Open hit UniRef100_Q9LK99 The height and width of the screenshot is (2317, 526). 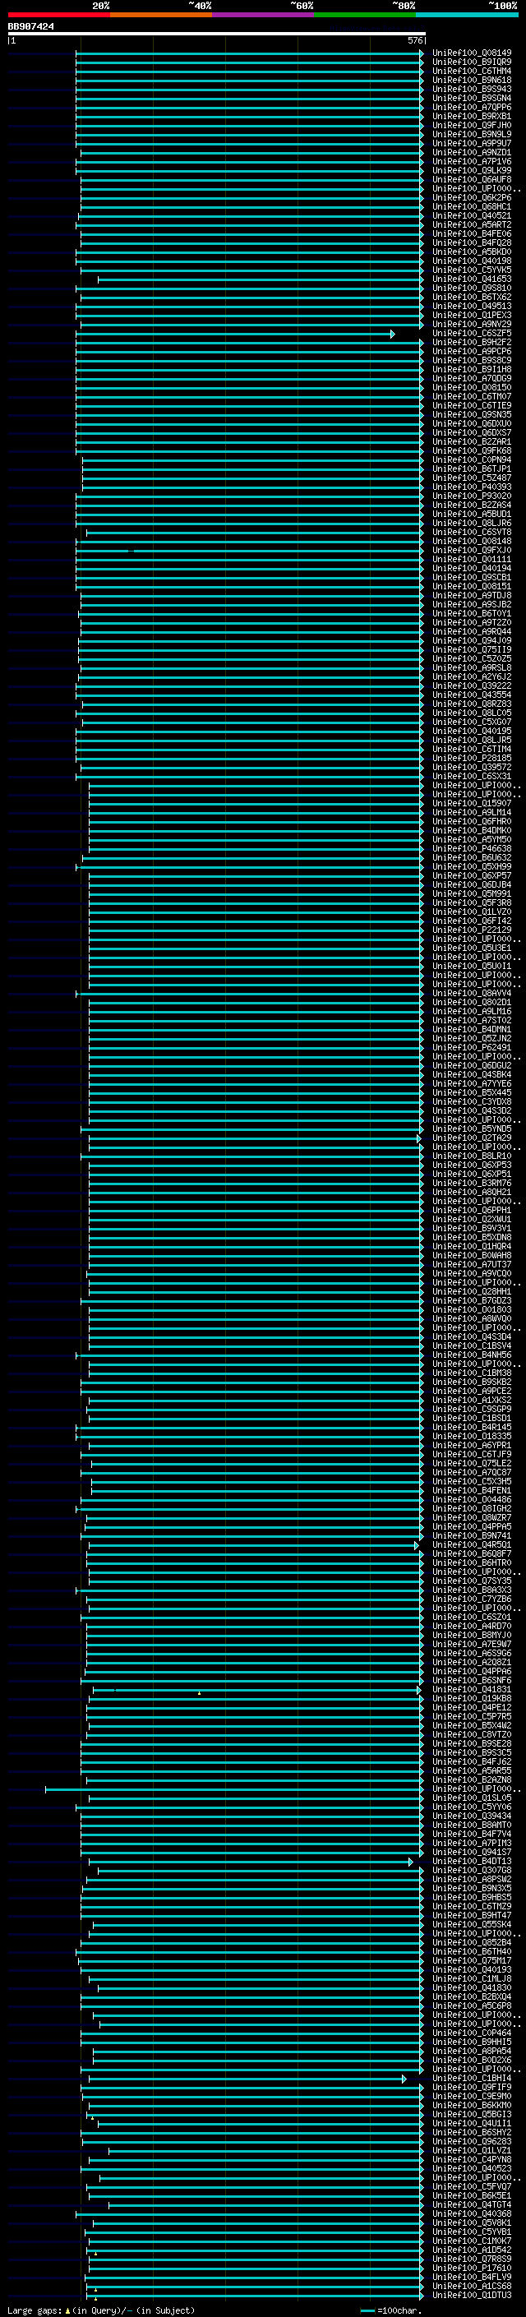[x=472, y=171]
